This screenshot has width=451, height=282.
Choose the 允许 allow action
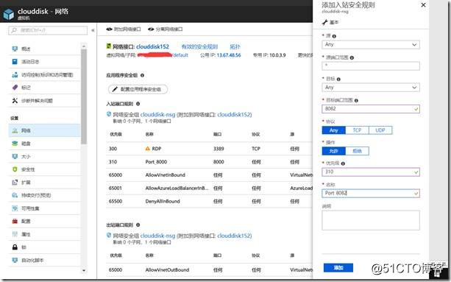coord(333,151)
